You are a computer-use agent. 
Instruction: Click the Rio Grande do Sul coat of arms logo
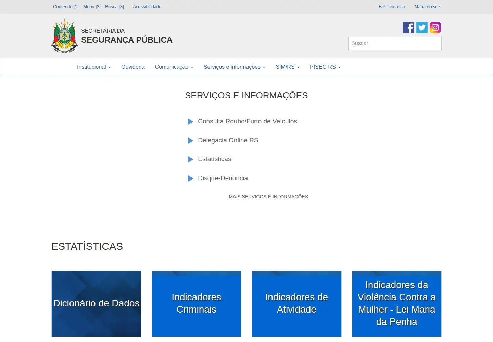click(64, 36)
